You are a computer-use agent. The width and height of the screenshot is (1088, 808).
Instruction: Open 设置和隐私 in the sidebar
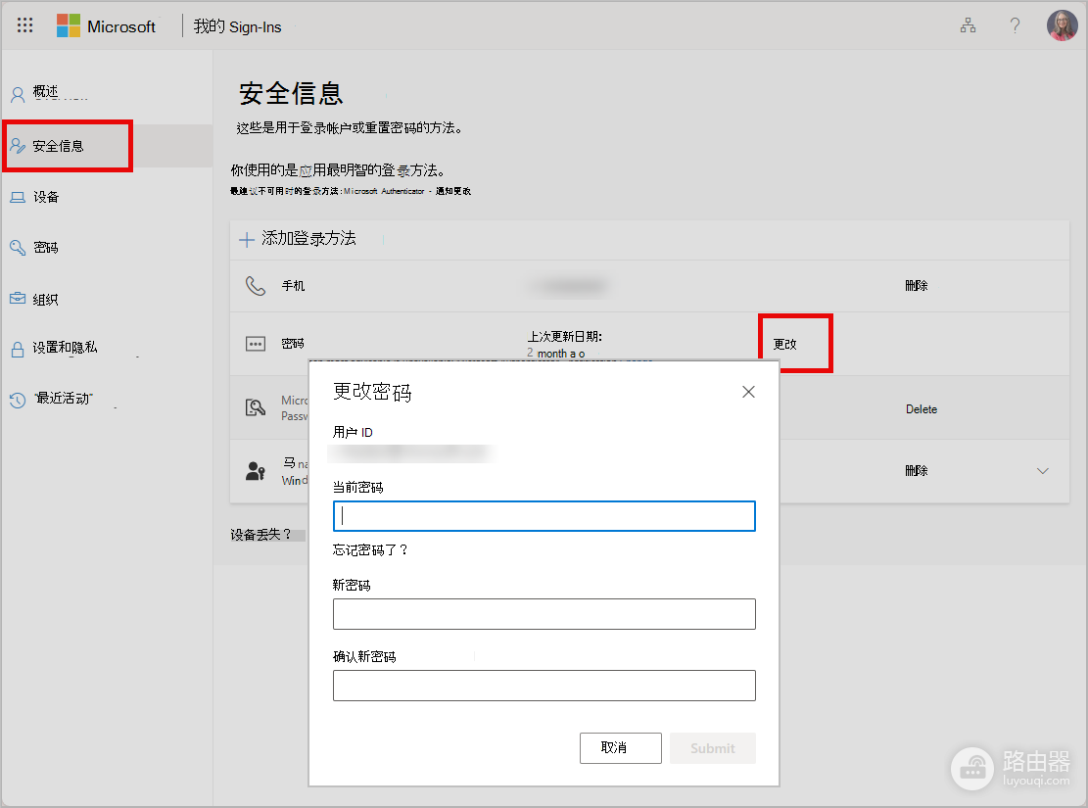click(66, 348)
